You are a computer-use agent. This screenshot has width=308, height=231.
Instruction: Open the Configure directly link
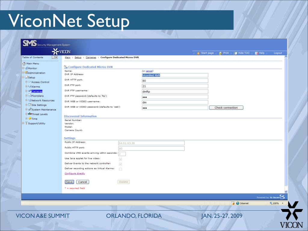(75, 174)
